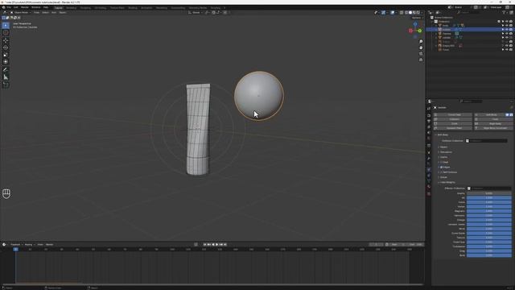The height and width of the screenshot is (290, 515).
Task: Toggle eye visibility of Collection row
Action: [x=506, y=22]
